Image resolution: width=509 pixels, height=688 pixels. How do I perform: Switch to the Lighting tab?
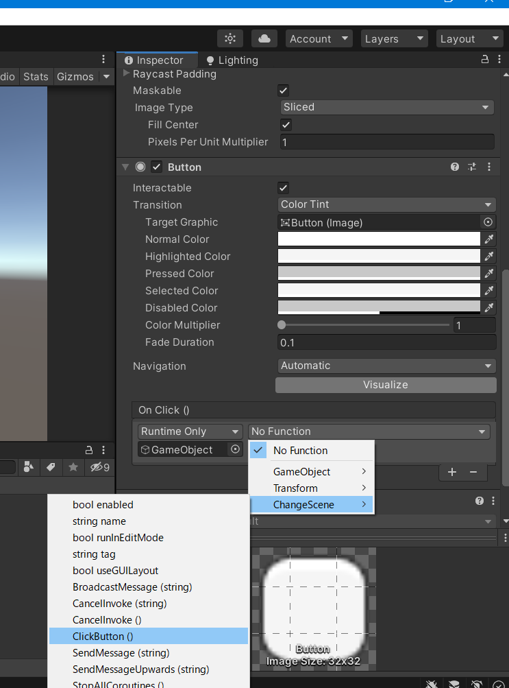click(x=232, y=60)
